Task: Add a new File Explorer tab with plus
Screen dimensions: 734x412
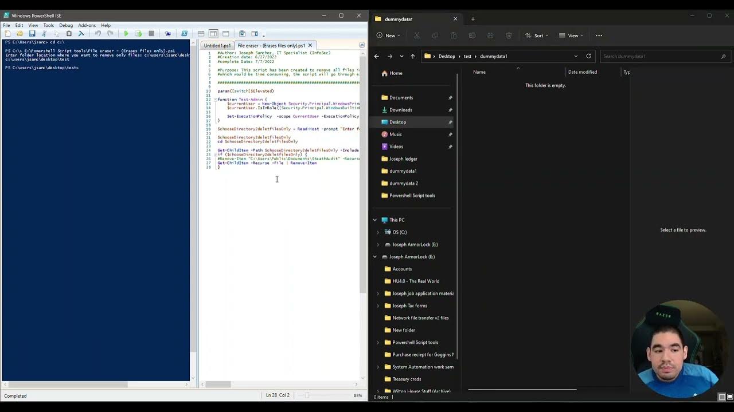Action: [473, 19]
